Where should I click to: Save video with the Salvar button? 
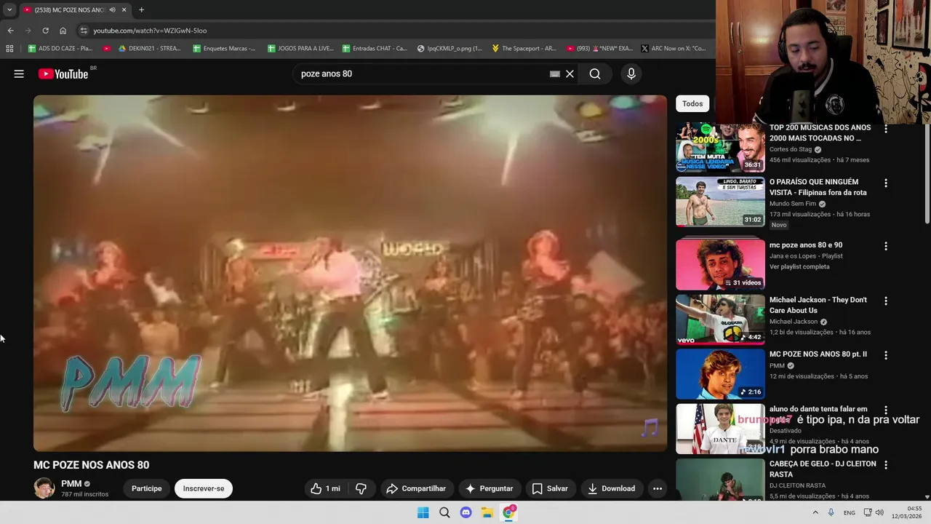[550, 488]
